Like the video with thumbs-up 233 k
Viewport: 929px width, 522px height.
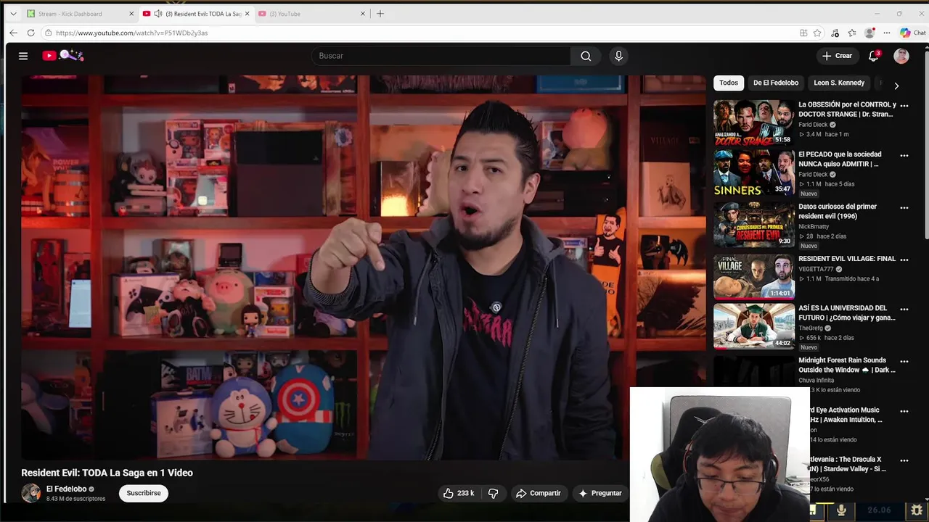[x=458, y=493]
